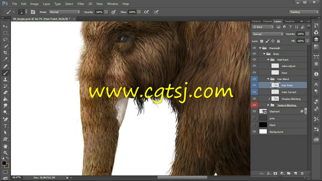Open the layer blend mode dropdown
The height and width of the screenshot is (181, 322).
[268, 34]
